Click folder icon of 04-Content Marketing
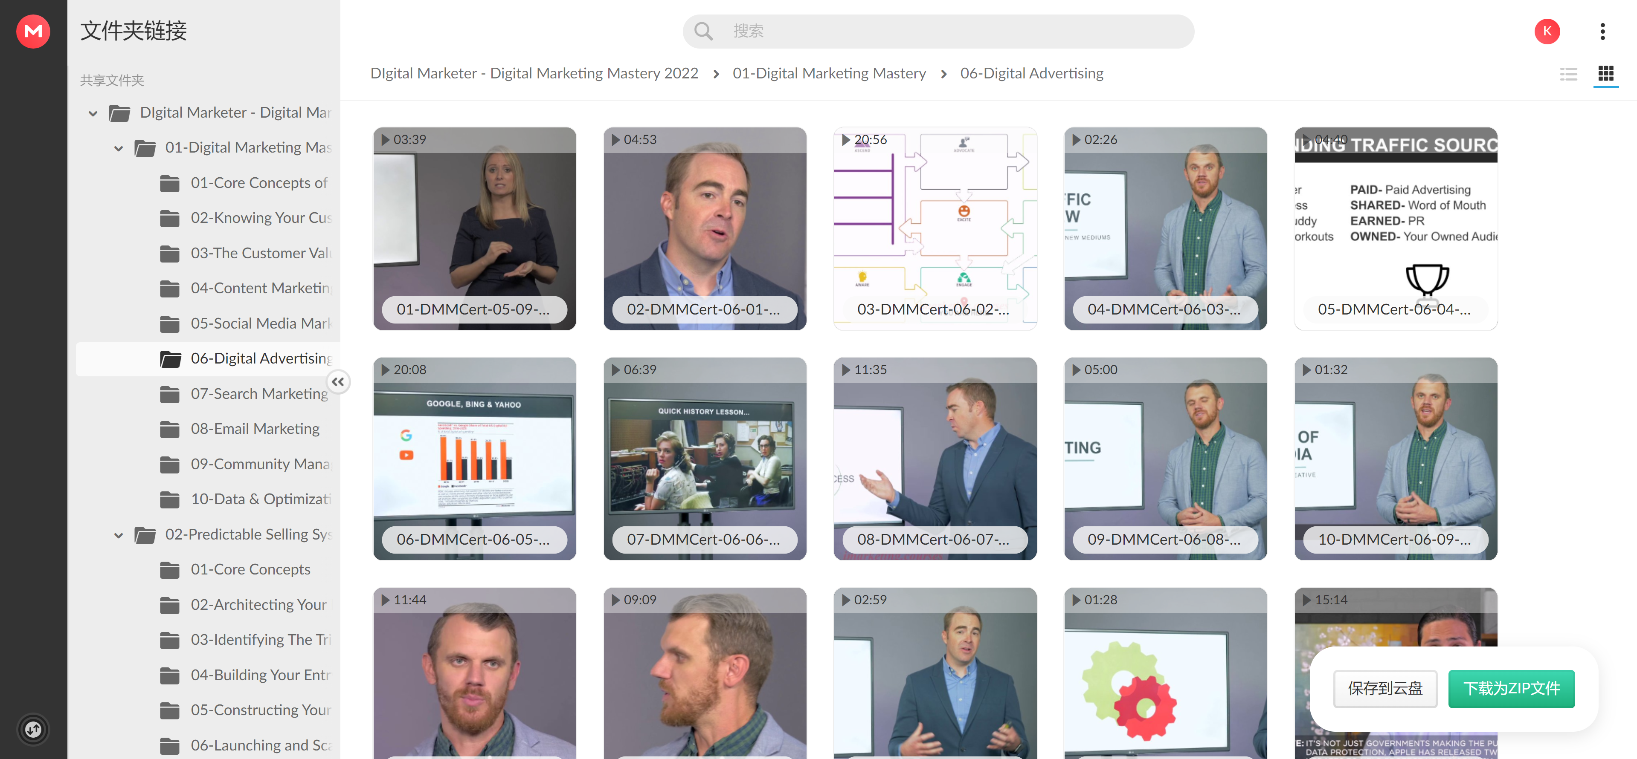This screenshot has height=759, width=1637. tap(169, 289)
